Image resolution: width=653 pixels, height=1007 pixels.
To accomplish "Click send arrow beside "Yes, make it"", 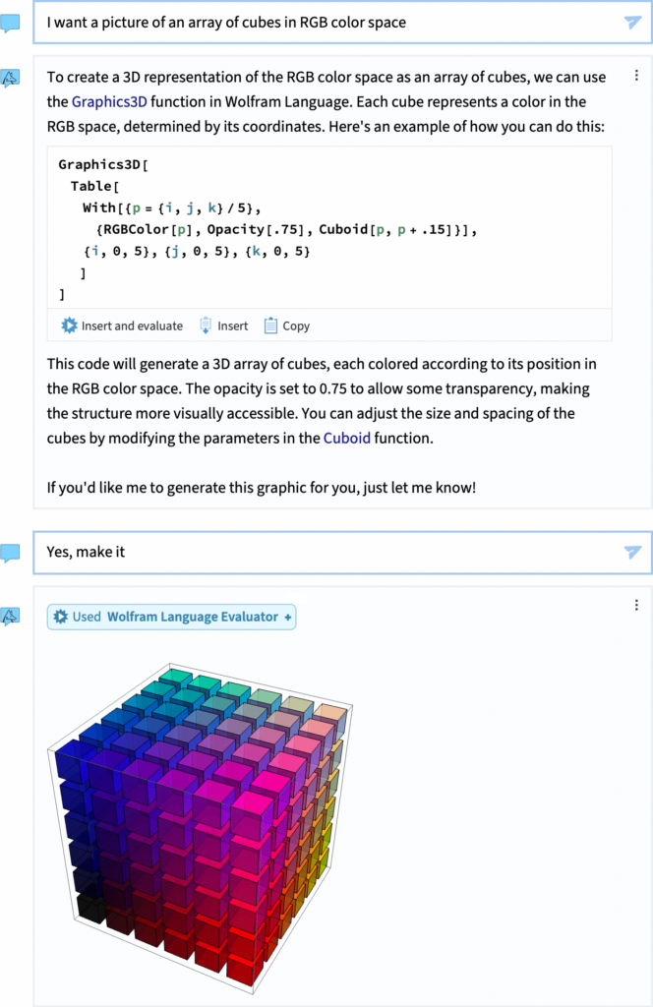I will pyautogui.click(x=632, y=553).
